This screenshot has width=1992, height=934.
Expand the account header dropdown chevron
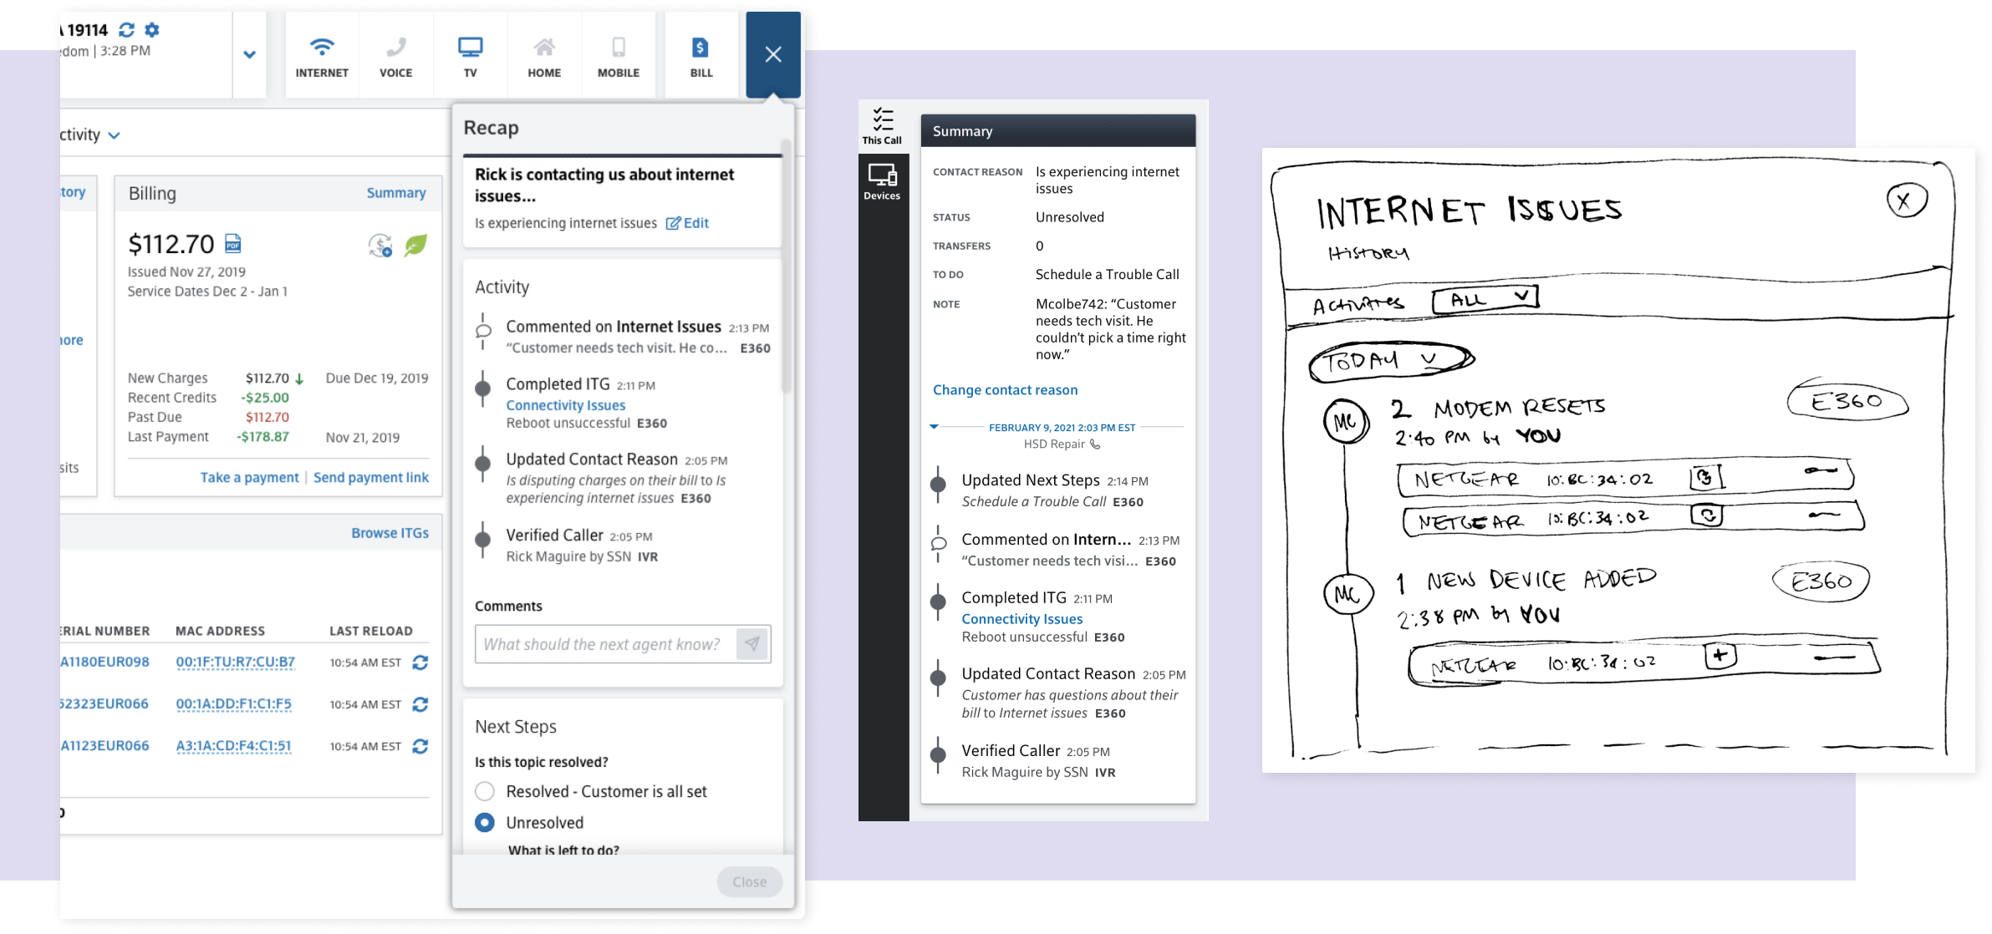click(249, 55)
